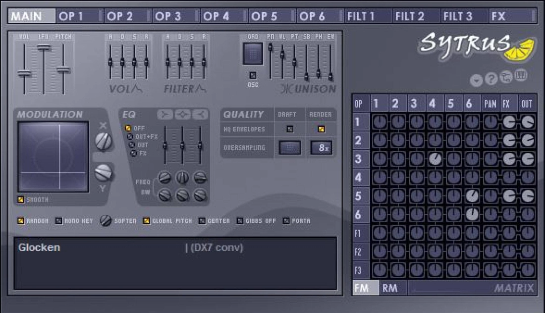Viewport: 545px width, 313px height.
Task: Select the EQ OFF radio option
Action: (128, 128)
